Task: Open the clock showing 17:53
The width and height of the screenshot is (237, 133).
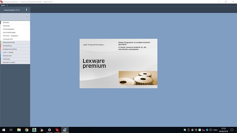Action: coord(223,130)
